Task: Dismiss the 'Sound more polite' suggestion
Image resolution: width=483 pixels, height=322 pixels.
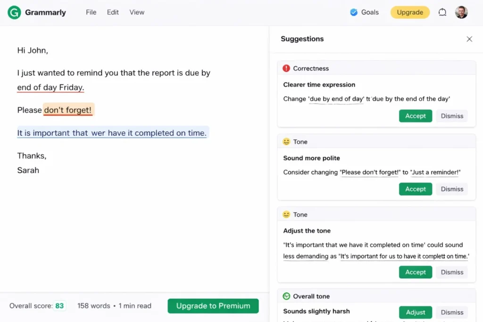Action: click(x=451, y=189)
